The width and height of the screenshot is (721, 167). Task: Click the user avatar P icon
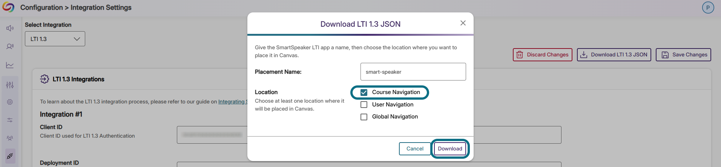coord(708,8)
